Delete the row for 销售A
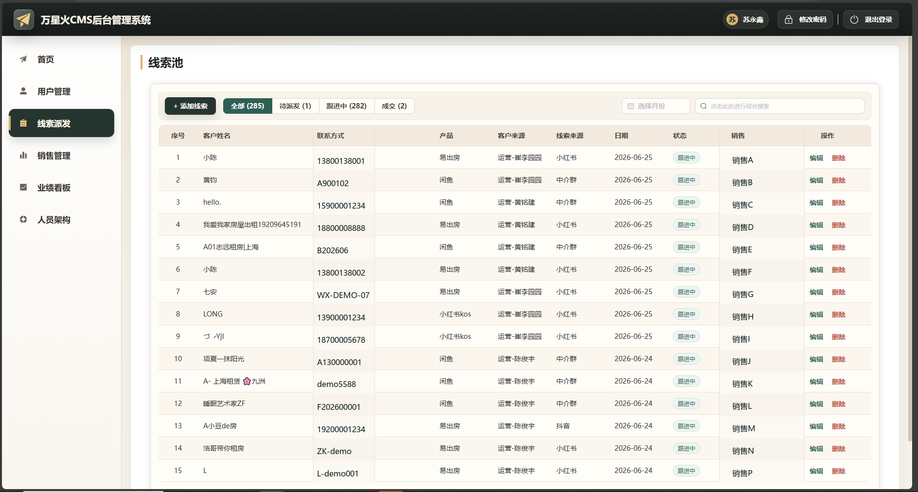 (839, 158)
